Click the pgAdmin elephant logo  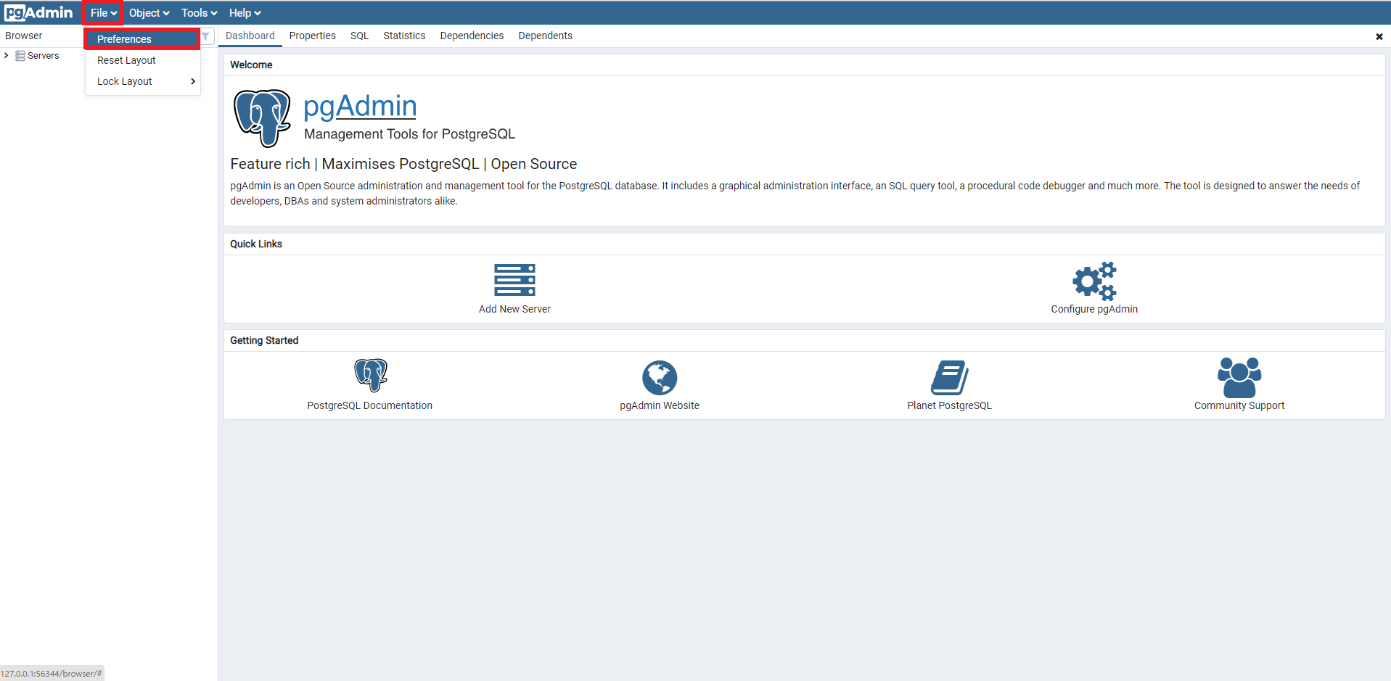pyautogui.click(x=261, y=117)
